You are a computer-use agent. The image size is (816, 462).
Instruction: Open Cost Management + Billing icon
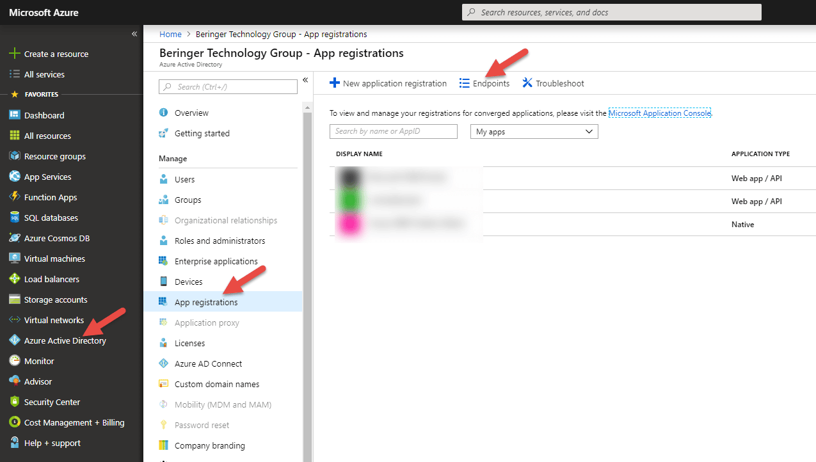click(14, 422)
